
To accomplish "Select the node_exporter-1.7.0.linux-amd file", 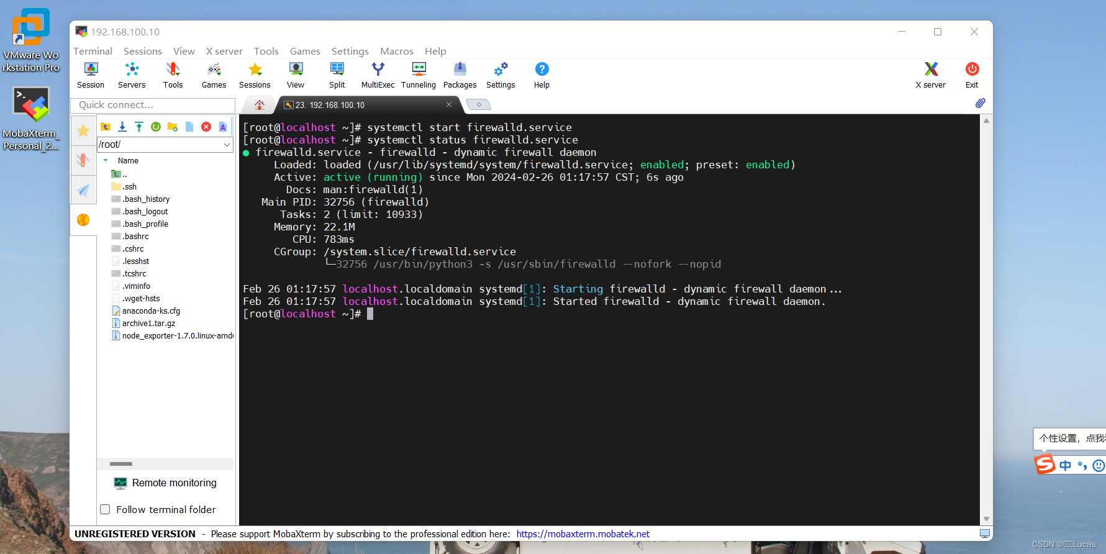I will 172,335.
